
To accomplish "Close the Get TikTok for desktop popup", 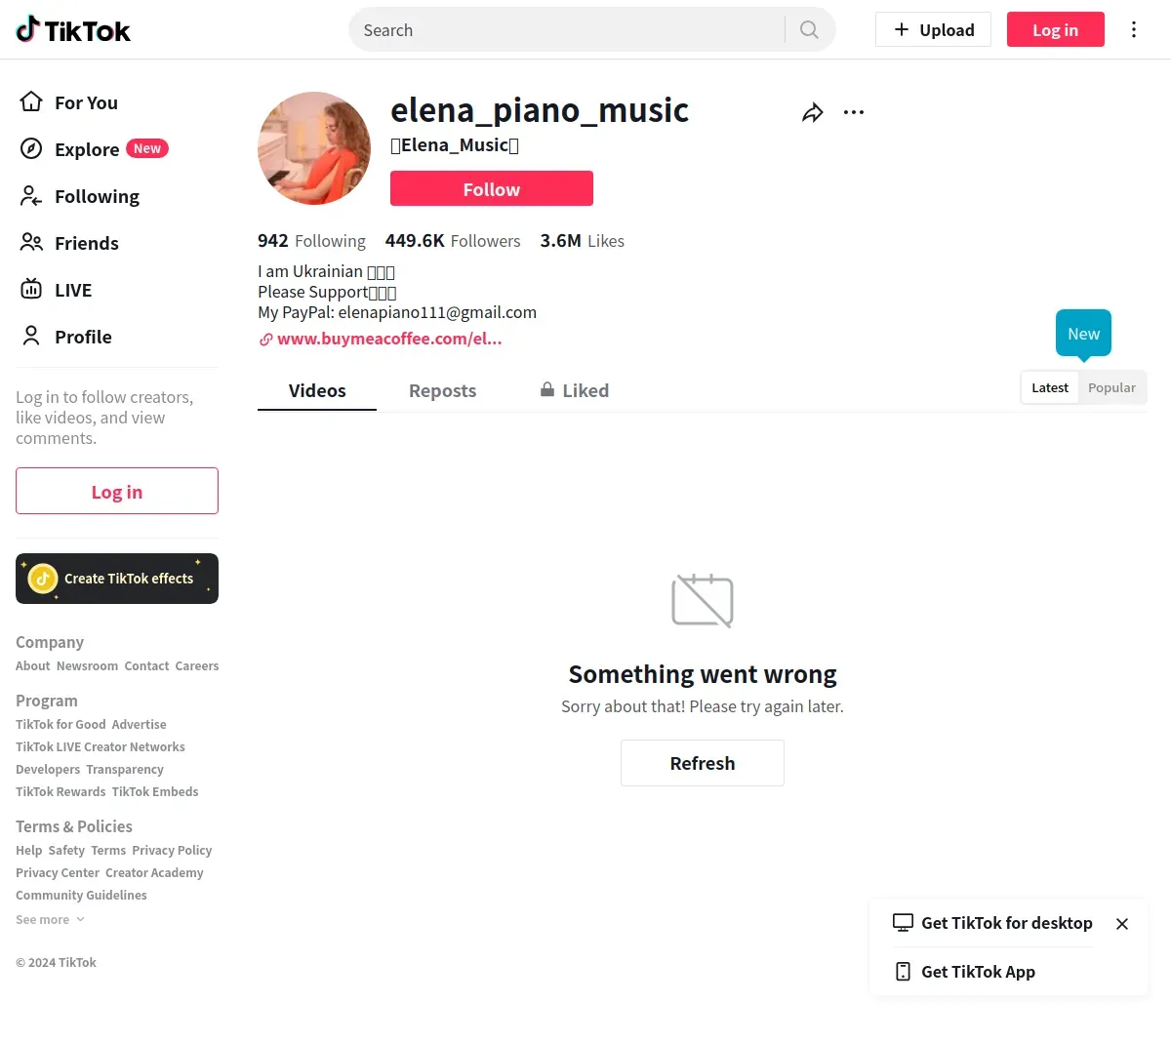I will coord(1122,924).
